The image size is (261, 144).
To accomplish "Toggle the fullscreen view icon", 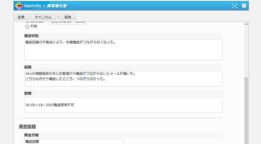I will (x=235, y=6).
